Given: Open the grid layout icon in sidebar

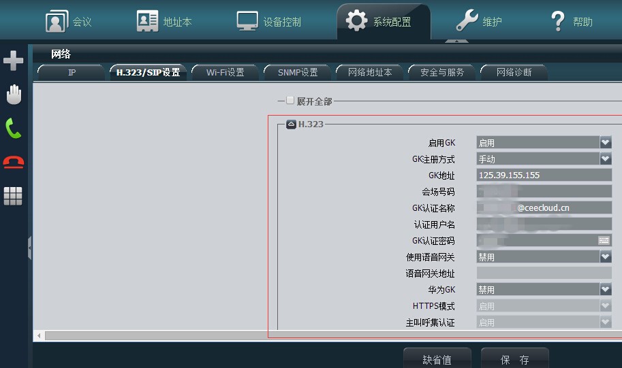Looking at the screenshot, I should tap(13, 196).
